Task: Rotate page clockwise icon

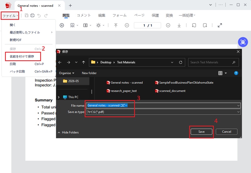Action: point(205,25)
